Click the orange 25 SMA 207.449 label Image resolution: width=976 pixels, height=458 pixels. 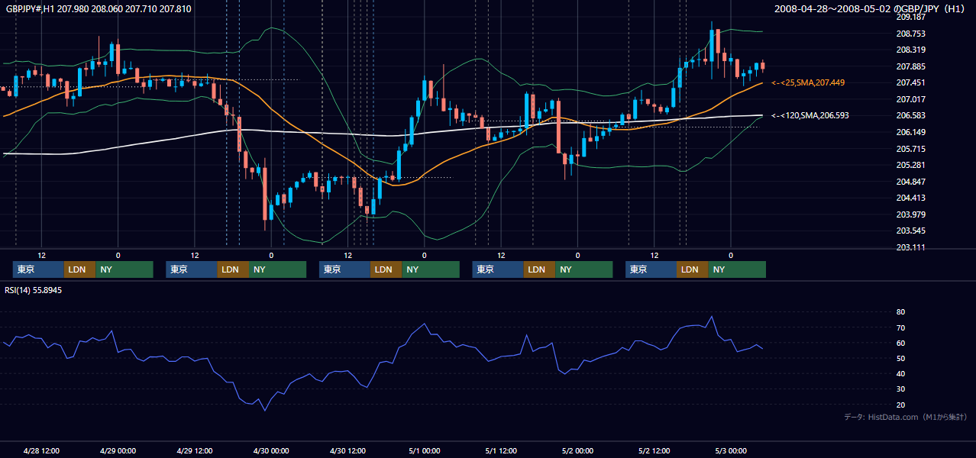[x=808, y=82]
